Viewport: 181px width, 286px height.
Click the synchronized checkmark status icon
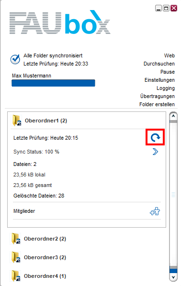[15, 59]
